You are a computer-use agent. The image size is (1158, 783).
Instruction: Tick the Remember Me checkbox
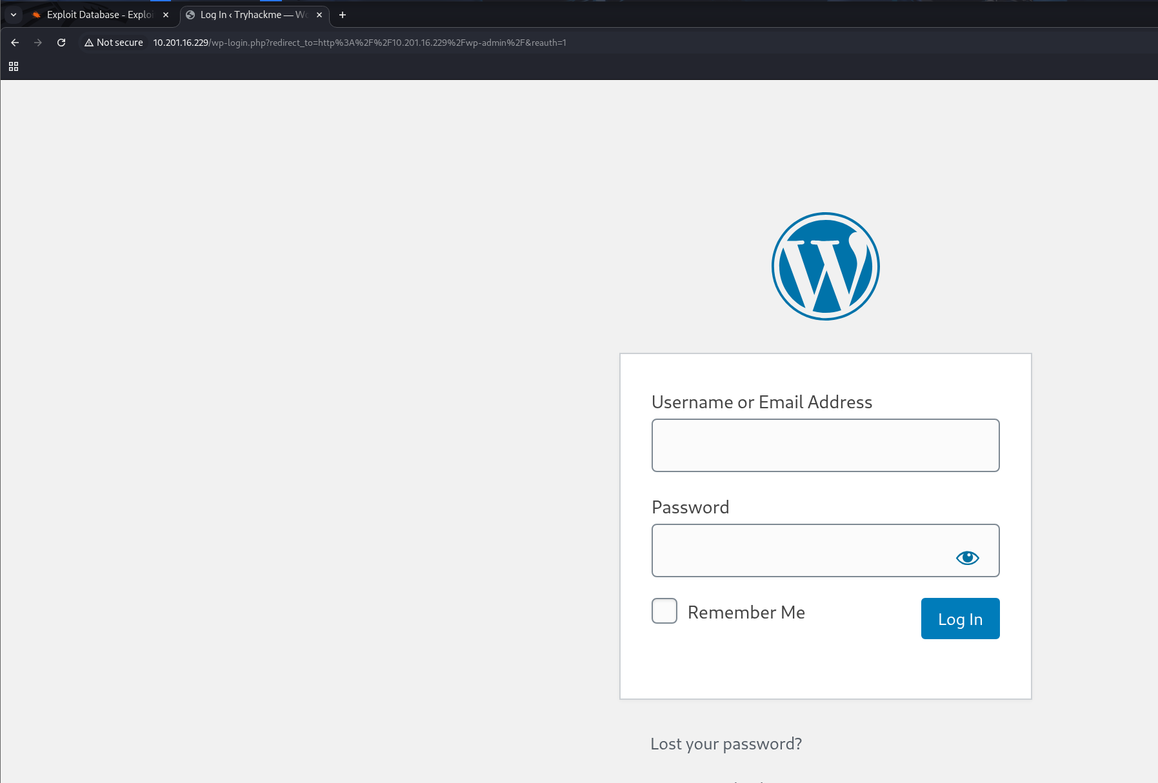(x=664, y=611)
